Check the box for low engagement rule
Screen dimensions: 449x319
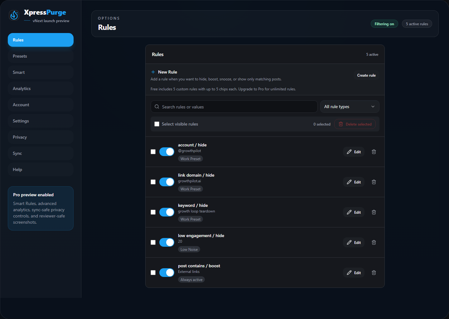click(153, 242)
